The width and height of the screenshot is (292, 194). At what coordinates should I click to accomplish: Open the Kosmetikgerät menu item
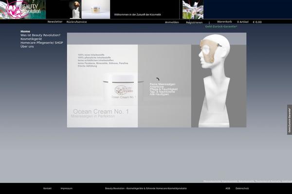click(x=31, y=39)
